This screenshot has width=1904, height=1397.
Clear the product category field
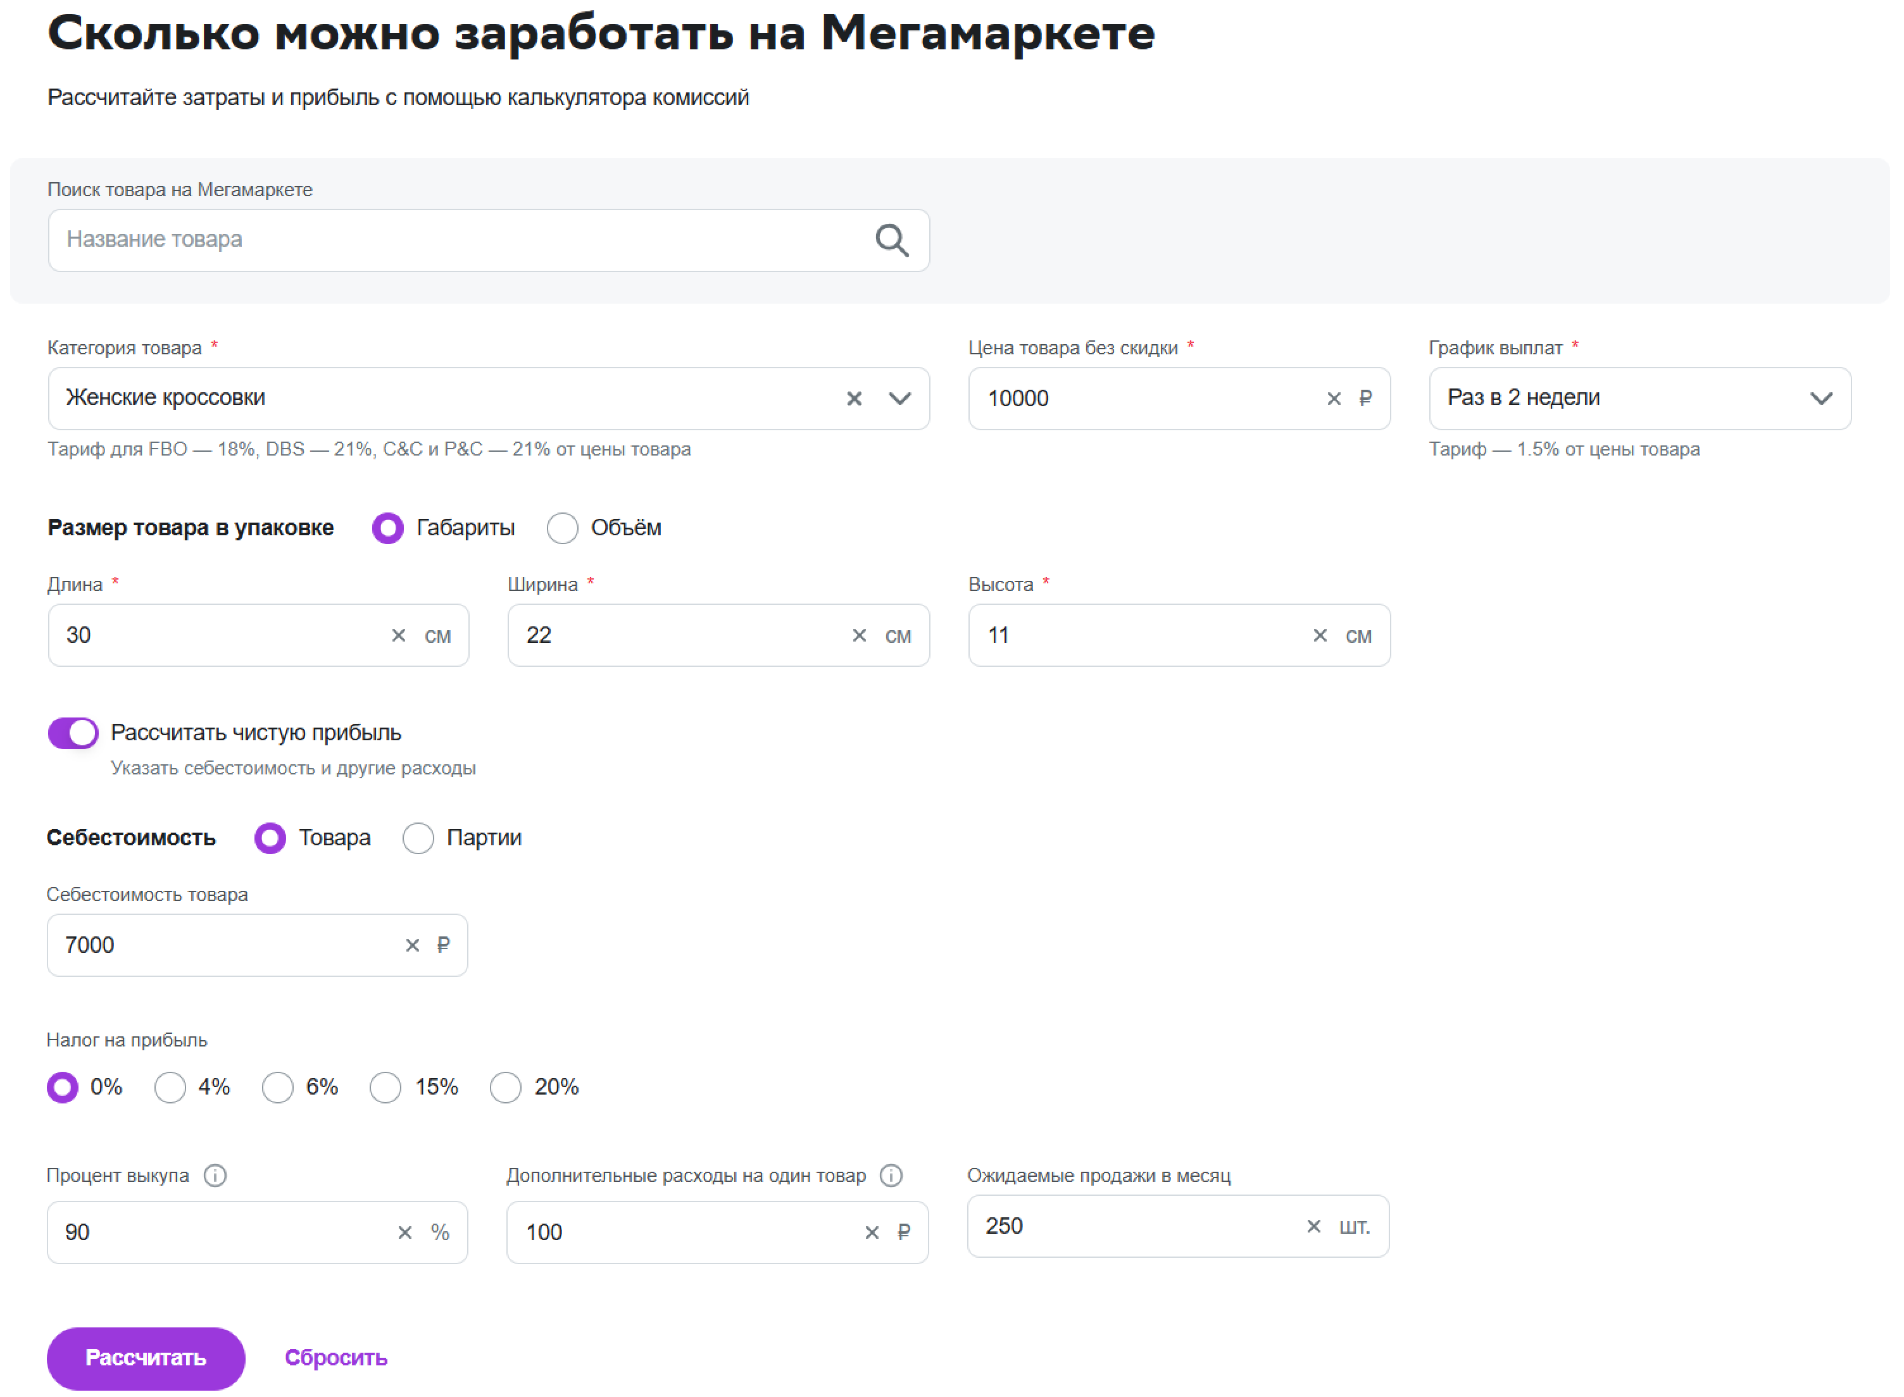(x=855, y=399)
